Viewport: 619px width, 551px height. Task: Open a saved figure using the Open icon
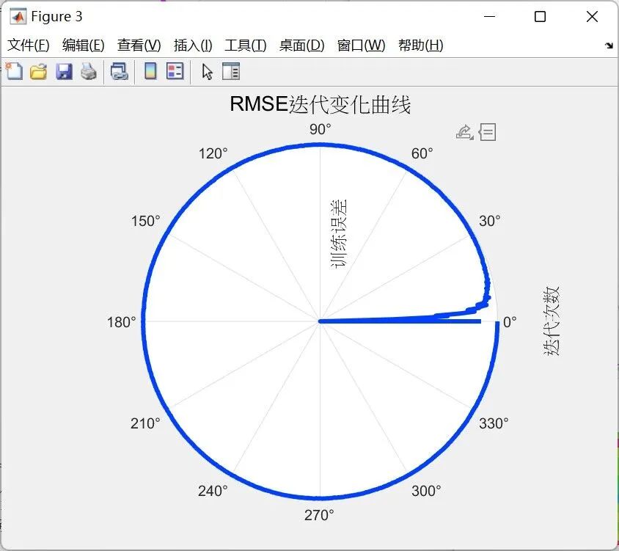38,71
